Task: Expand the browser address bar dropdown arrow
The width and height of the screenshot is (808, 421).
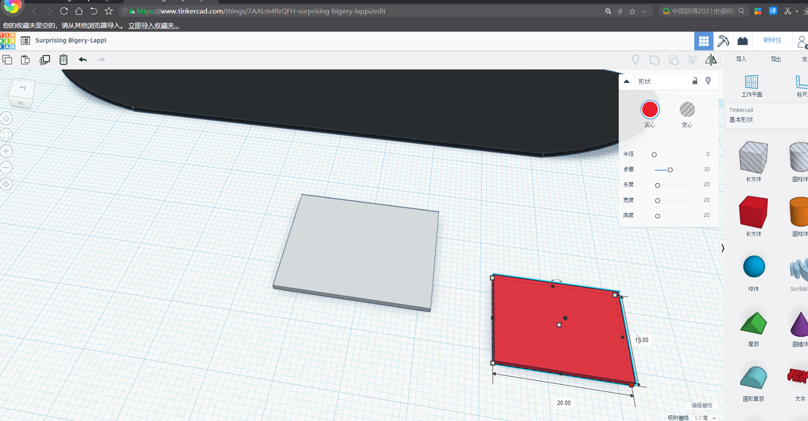Action: (644, 11)
